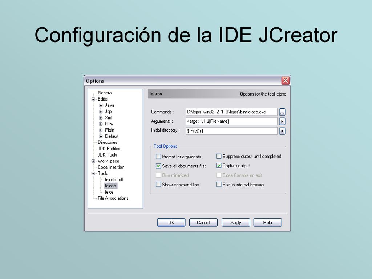The width and height of the screenshot is (372, 279).
Task: Select the Java label under Editor
Action: coord(109,105)
